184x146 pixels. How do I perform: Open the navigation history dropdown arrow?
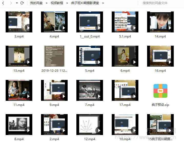pos(17,3)
